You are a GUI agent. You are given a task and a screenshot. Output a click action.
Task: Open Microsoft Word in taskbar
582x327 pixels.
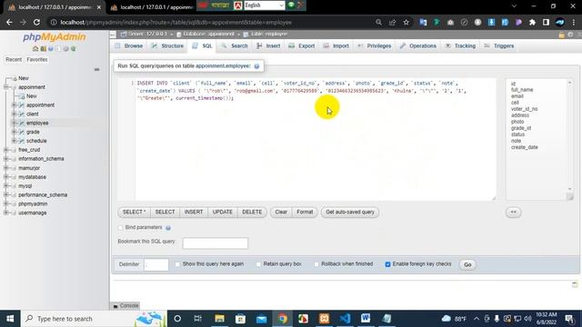pos(366,319)
